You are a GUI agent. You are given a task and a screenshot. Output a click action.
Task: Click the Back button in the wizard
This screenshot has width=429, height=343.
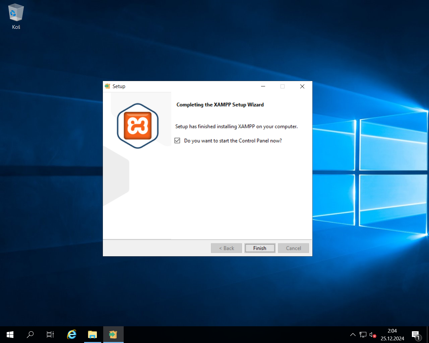(x=226, y=248)
